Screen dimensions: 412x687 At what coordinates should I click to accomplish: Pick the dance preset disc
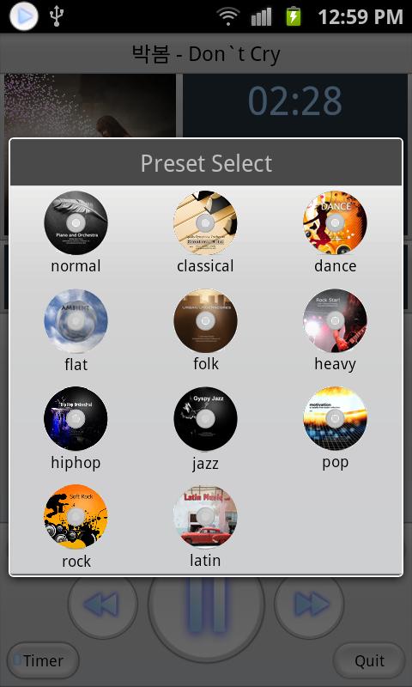click(335, 222)
